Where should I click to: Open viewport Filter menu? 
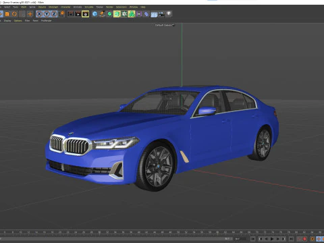[x=27, y=21]
